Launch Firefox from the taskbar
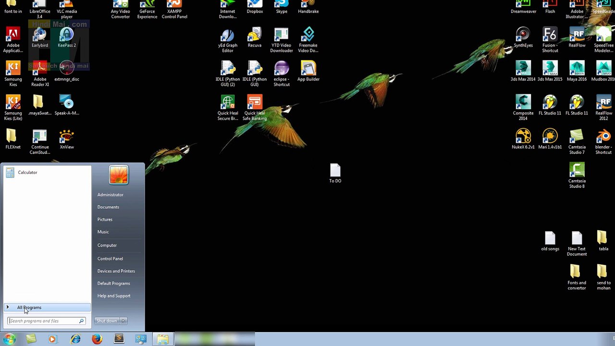Screen dimensions: 615x346 point(97,339)
